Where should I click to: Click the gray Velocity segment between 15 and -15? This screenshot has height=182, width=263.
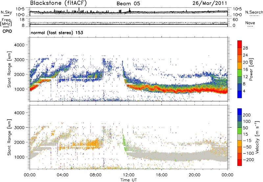tap(240, 137)
